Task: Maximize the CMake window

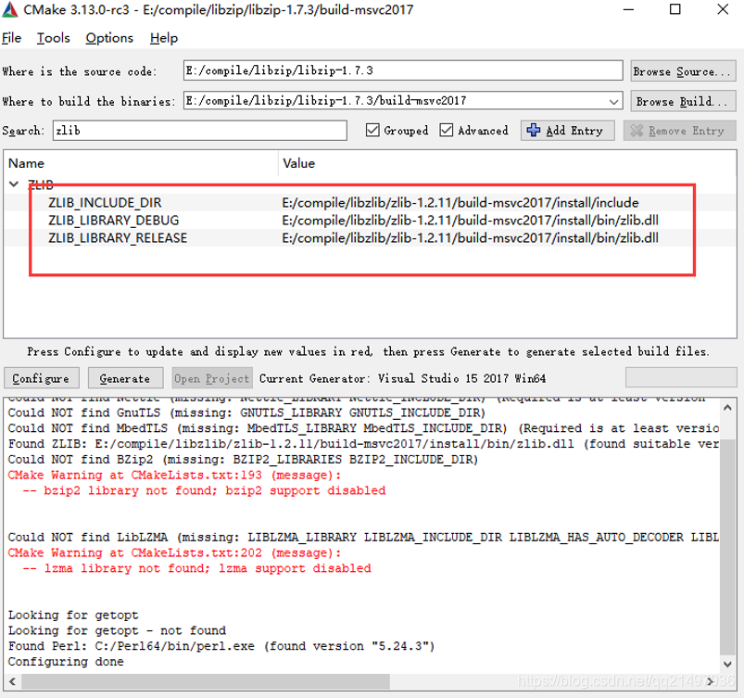Action: click(675, 9)
